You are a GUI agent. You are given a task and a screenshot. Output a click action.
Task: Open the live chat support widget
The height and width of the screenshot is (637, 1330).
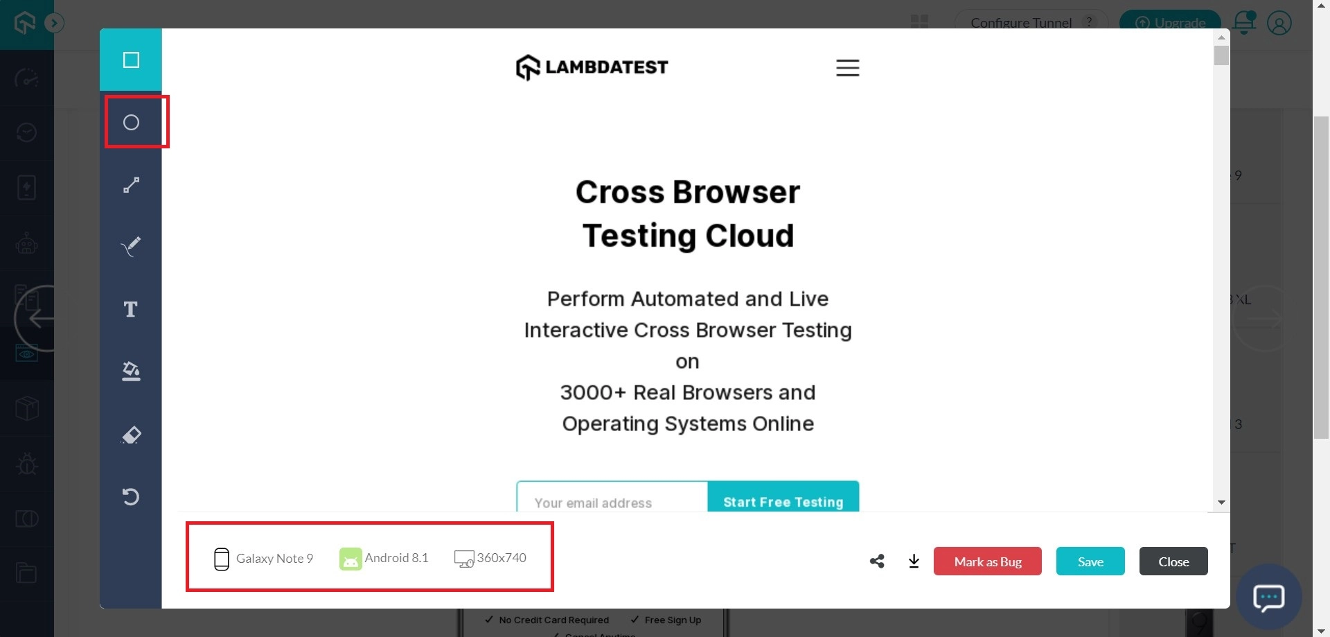1268,597
